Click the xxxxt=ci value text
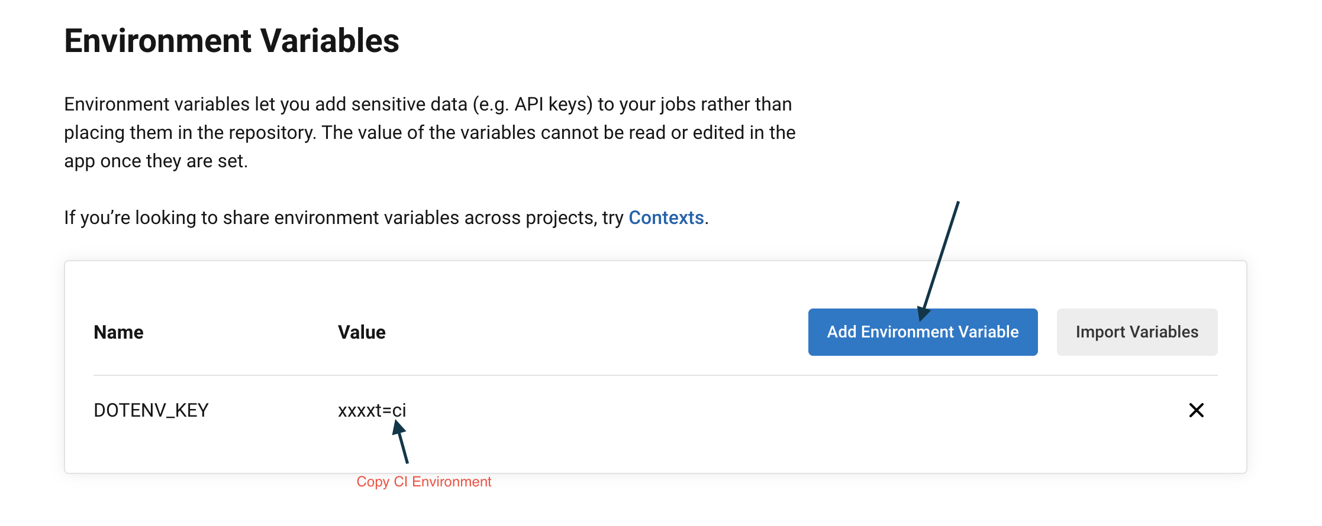Screen dimensions: 1322x526 point(372,410)
